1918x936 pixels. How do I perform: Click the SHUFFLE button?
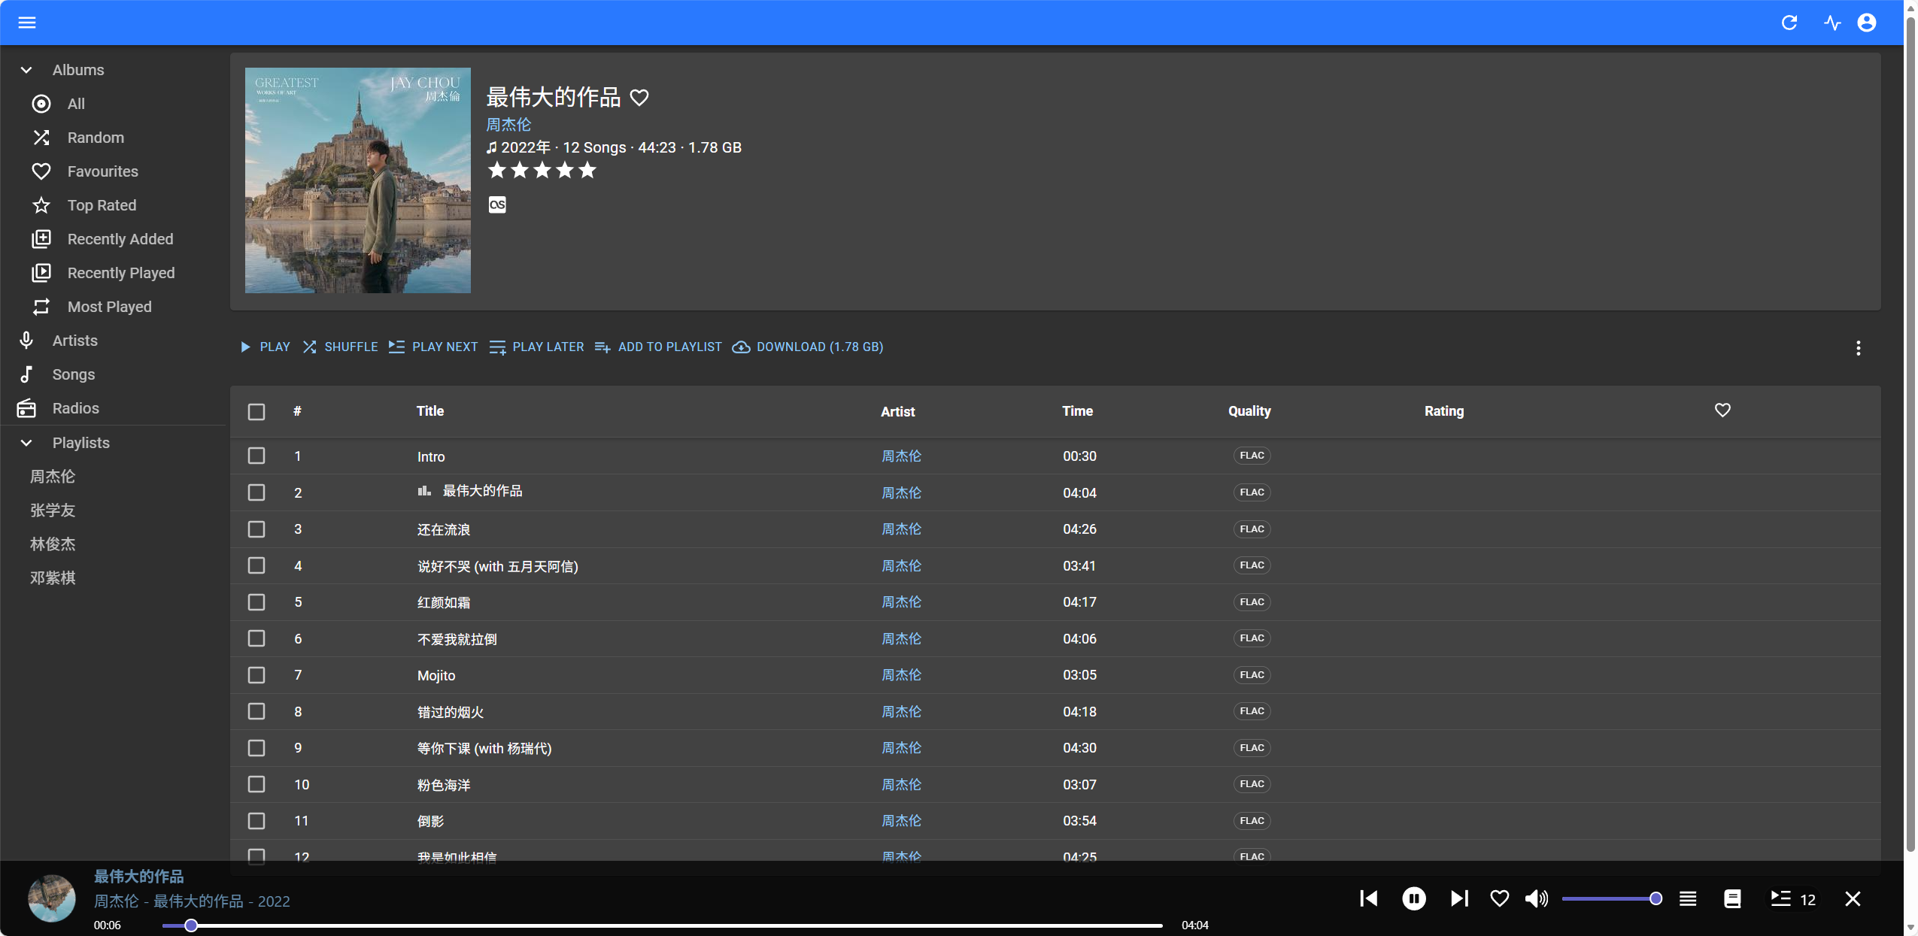(341, 347)
